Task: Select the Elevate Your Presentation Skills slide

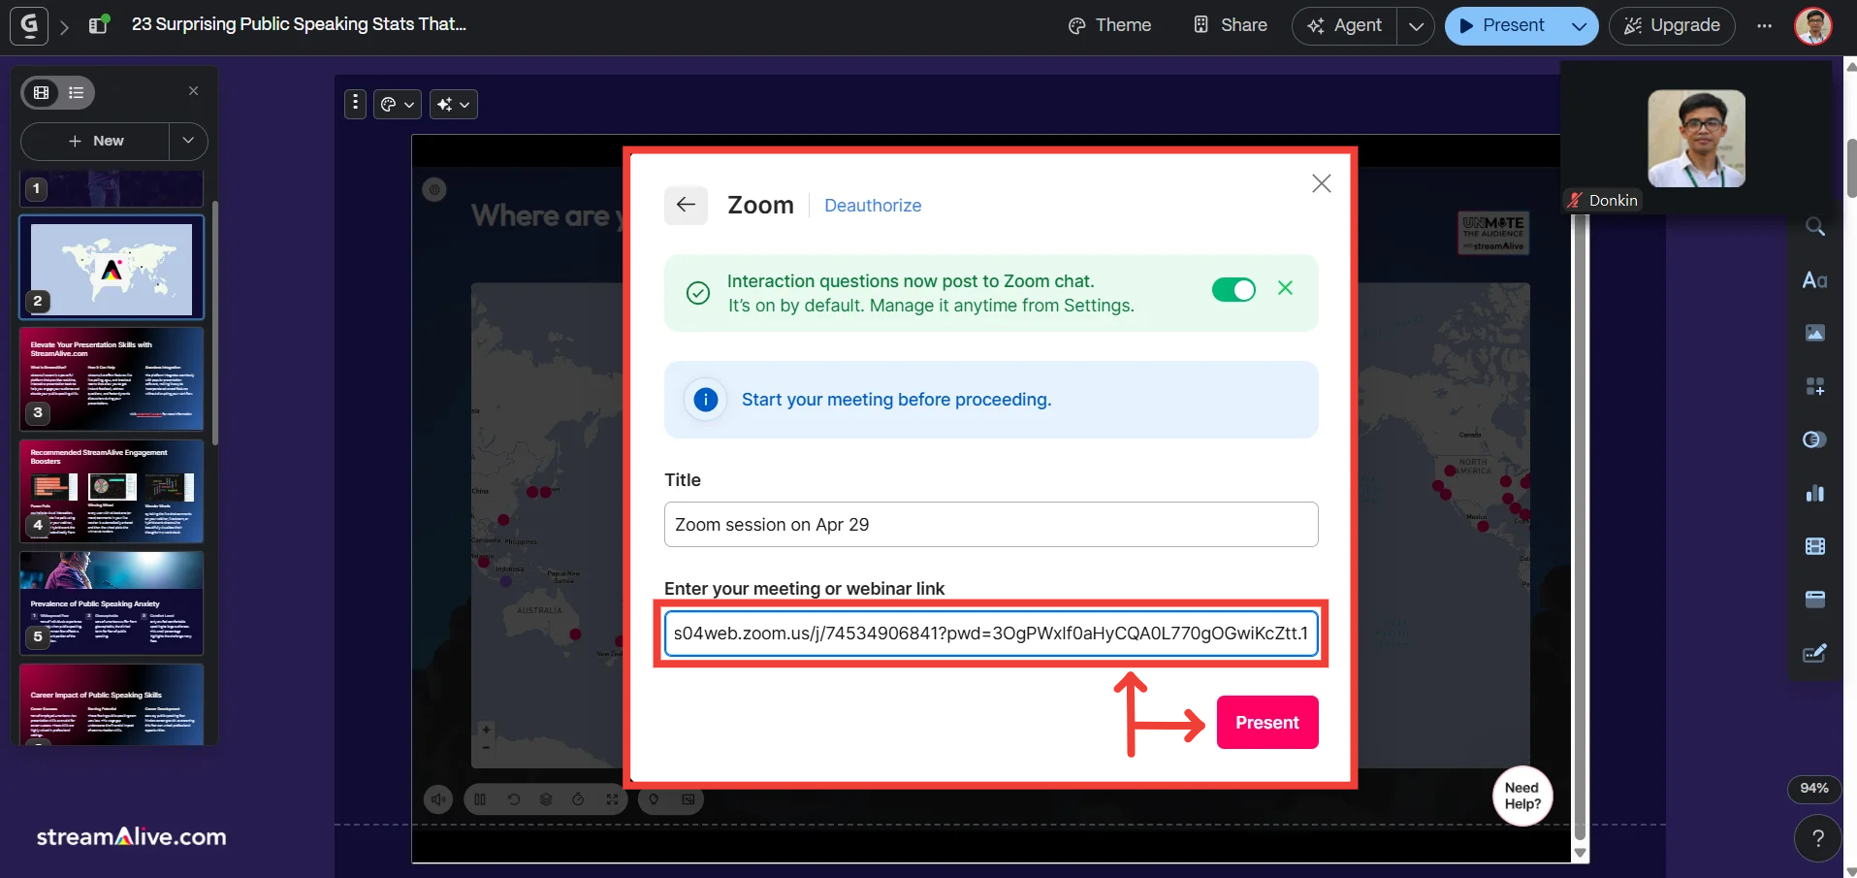Action: [x=112, y=379]
